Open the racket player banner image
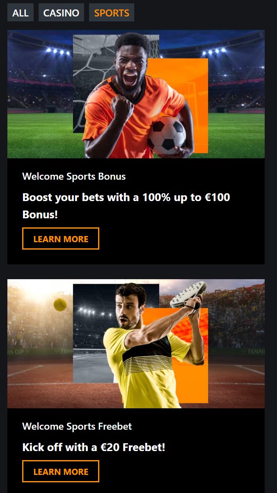The width and height of the screenshot is (277, 493). 136,344
